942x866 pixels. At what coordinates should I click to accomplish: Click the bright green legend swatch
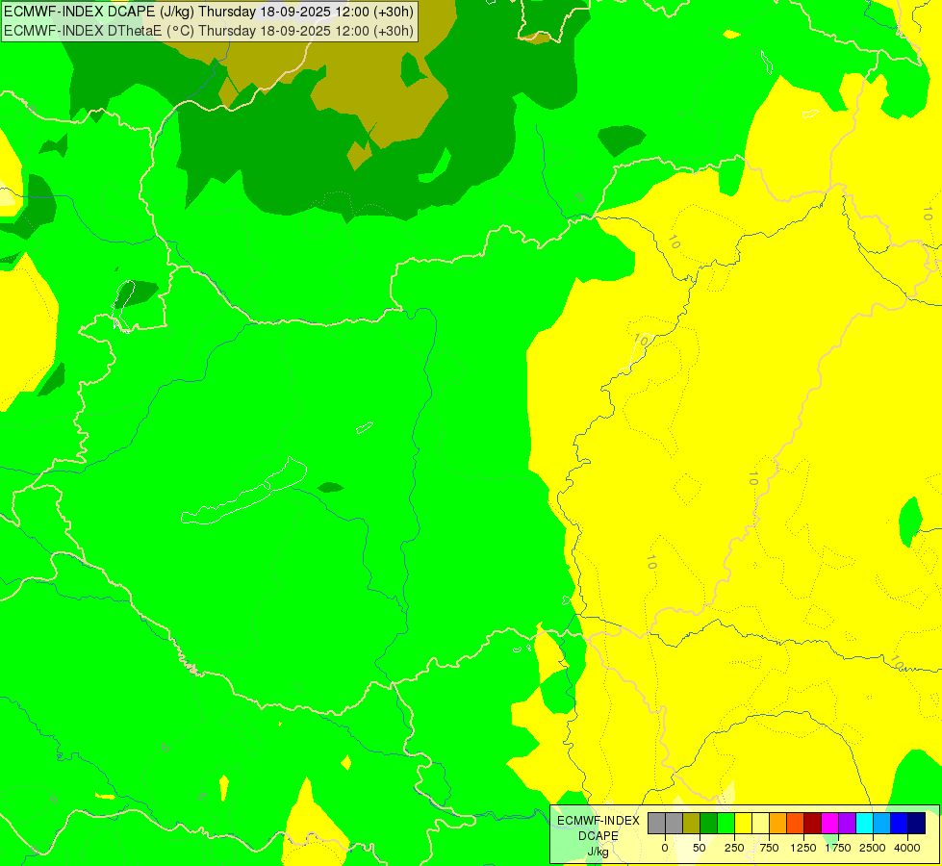[726, 823]
